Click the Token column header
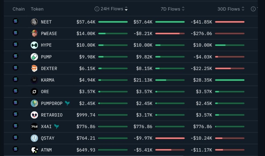Viewport: 265px width, 156px height. pos(37,9)
